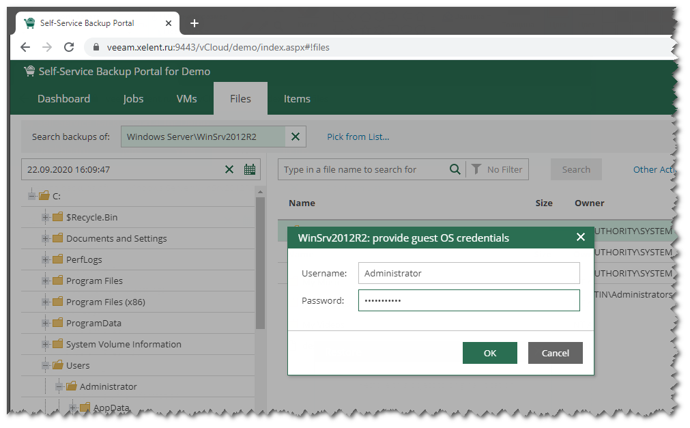Screen dimensions: 690x428
Task: Expand the PerfLogs folder node
Action: tap(46, 259)
